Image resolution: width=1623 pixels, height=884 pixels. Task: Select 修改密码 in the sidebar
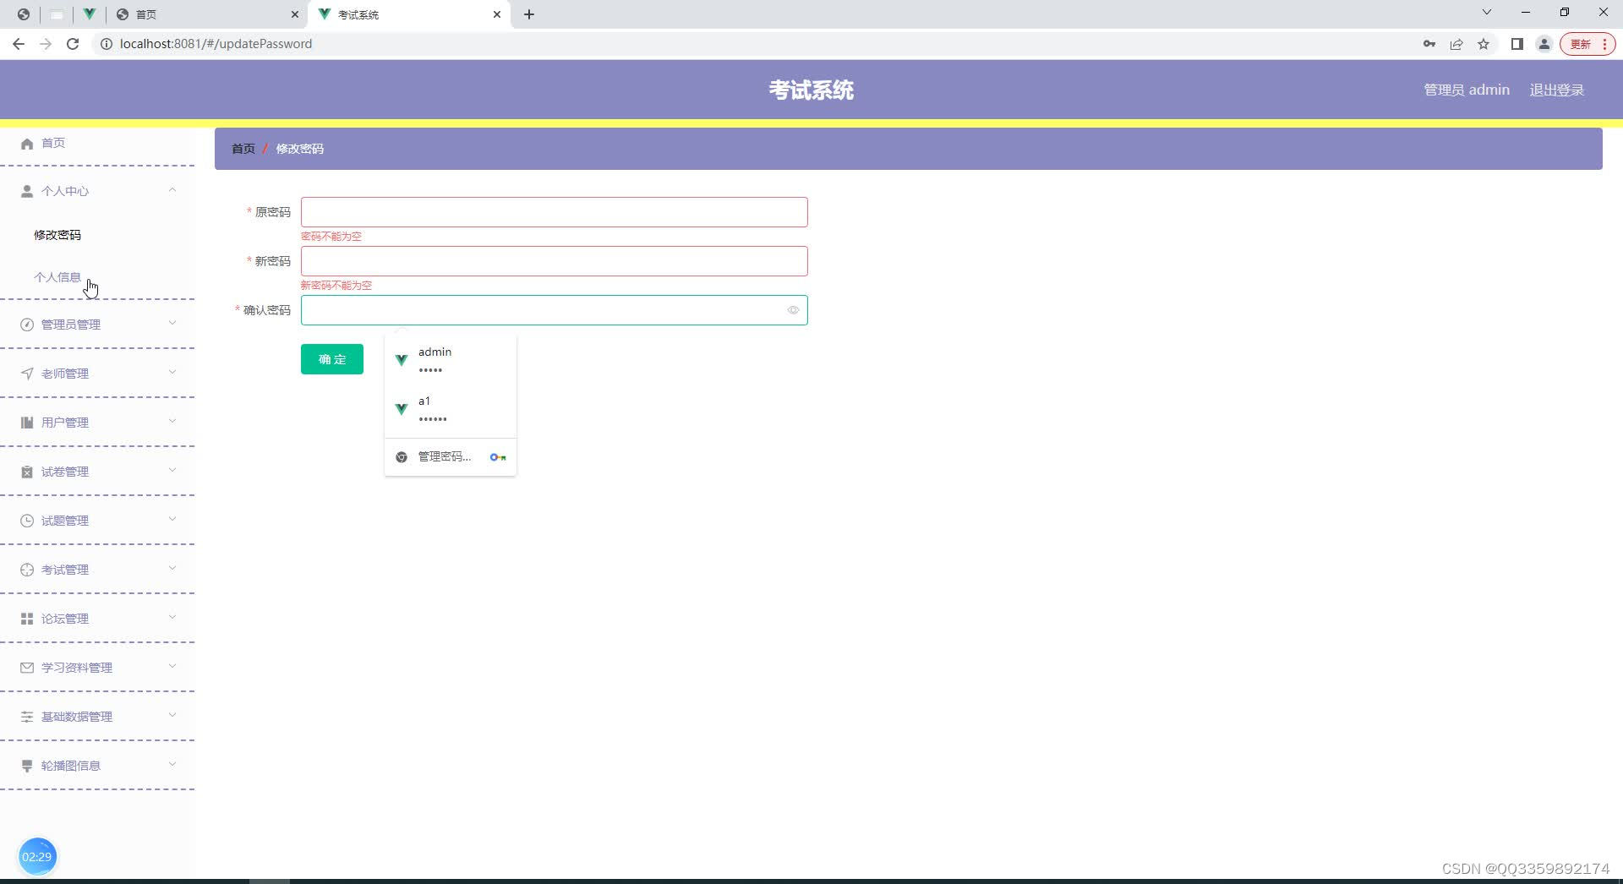(57, 235)
